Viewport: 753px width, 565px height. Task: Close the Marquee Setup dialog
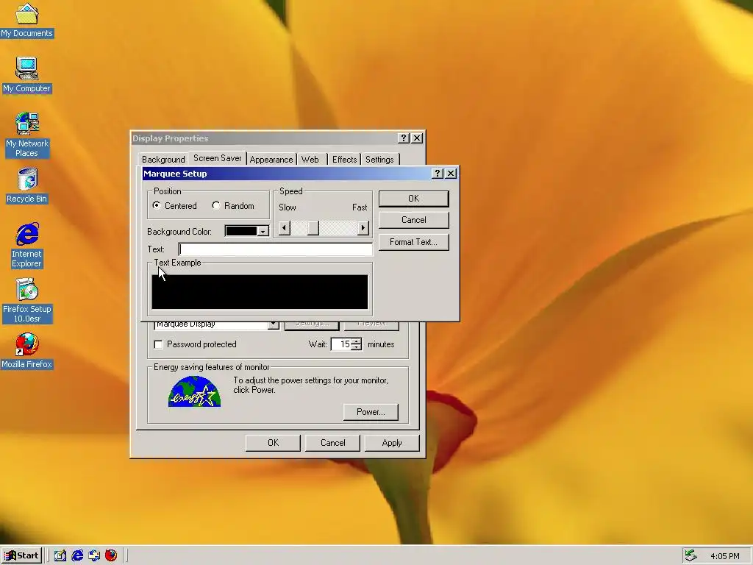coord(451,174)
